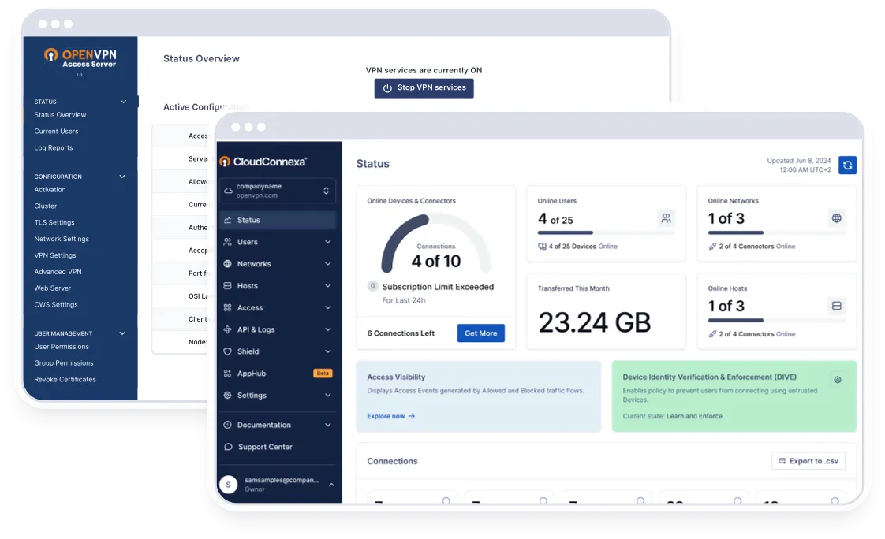This screenshot has width=885, height=539.
Task: Click the Hosts icon in CloudConnexa sidebar
Action: click(x=227, y=286)
